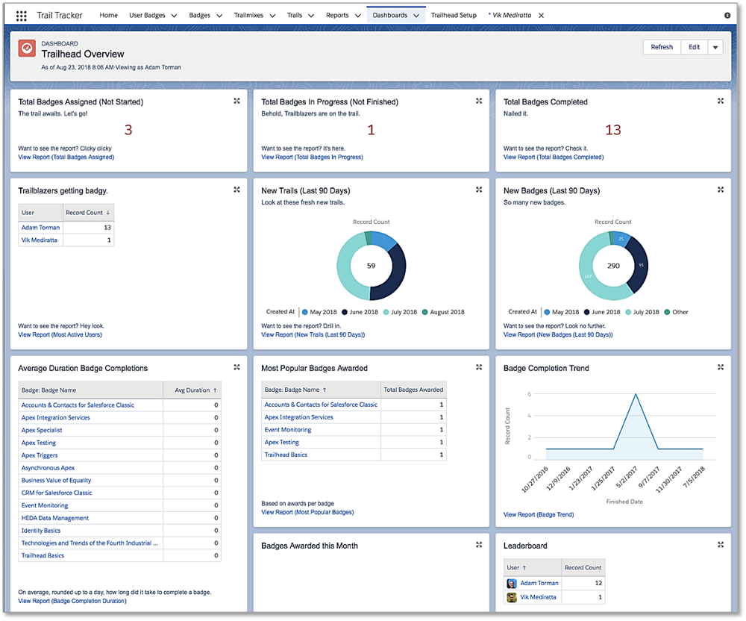Click Adam Torman's avatar in Leaderboard
This screenshot has width=746, height=621.
click(x=512, y=584)
